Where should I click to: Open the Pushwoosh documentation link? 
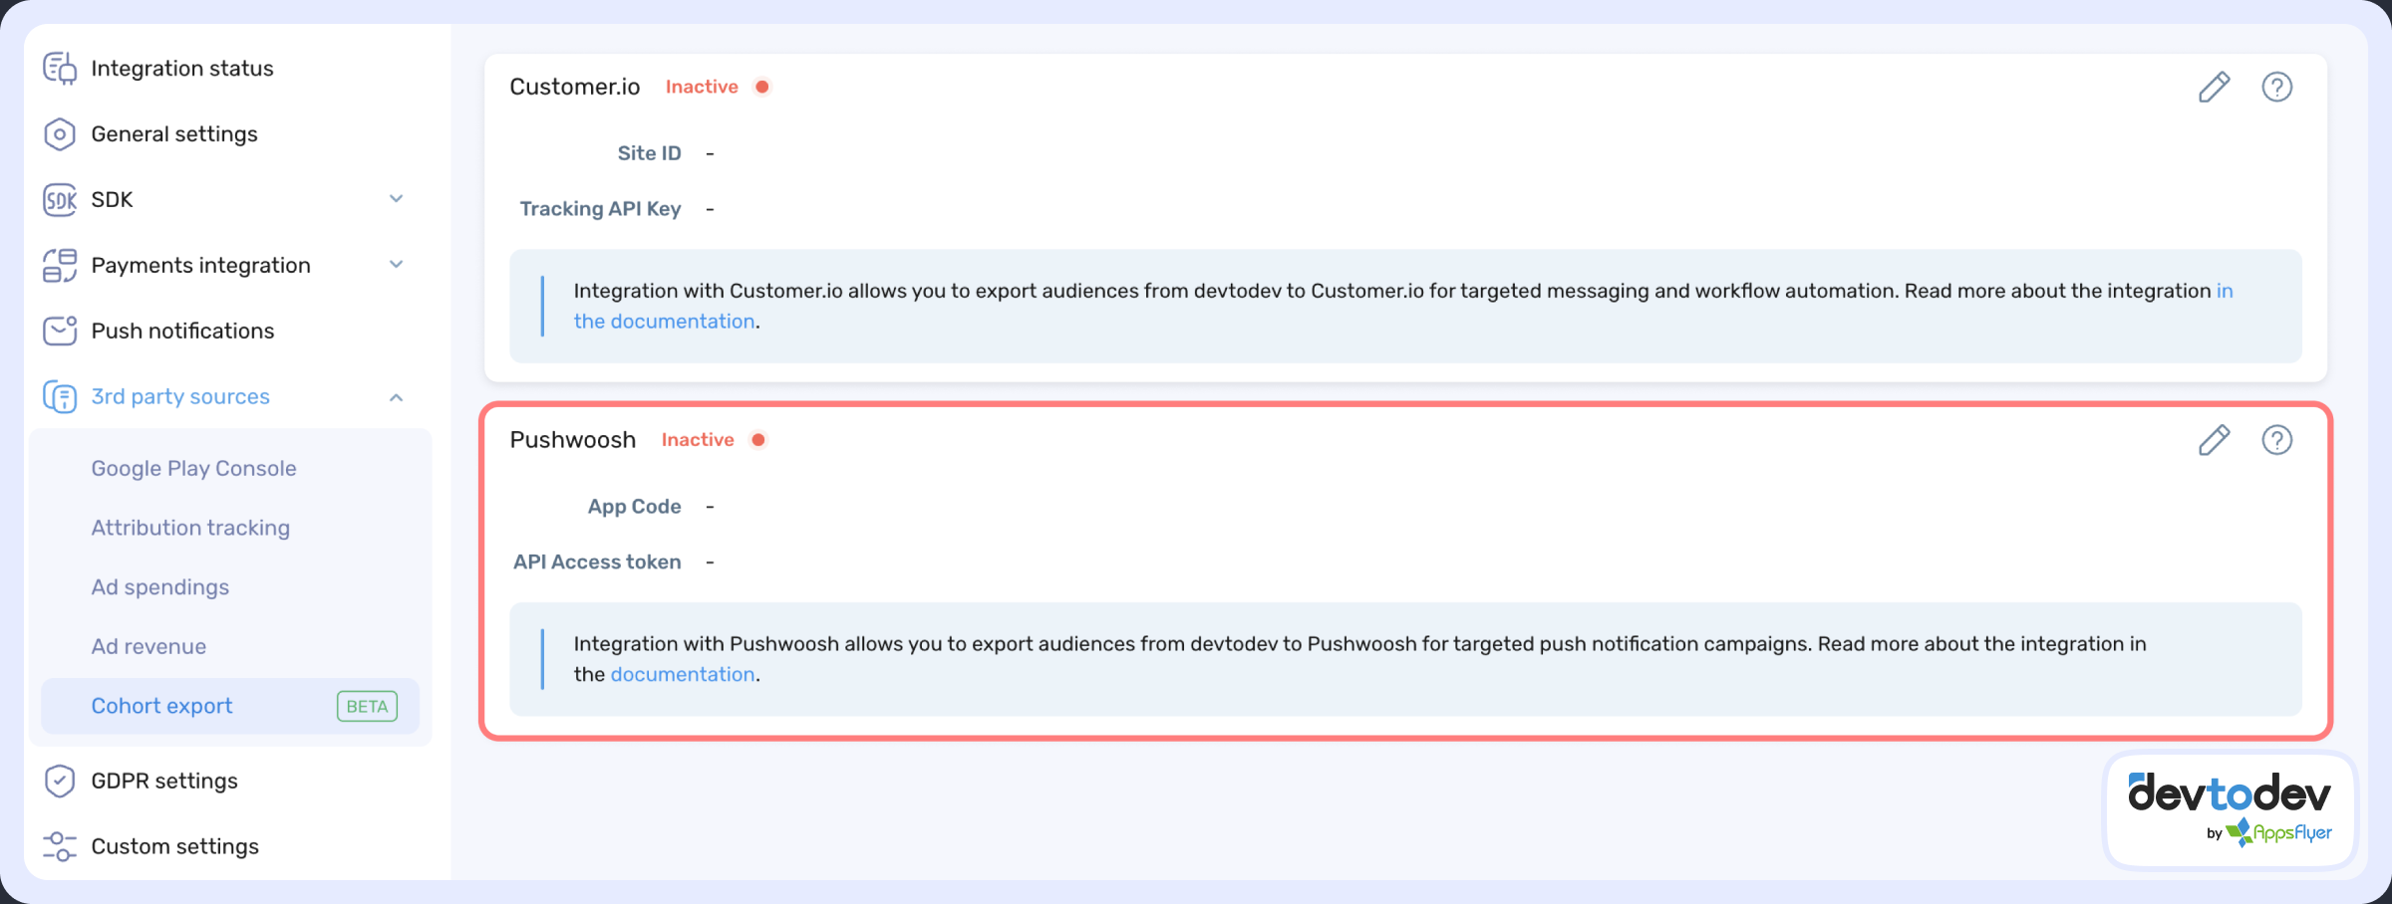point(683,674)
